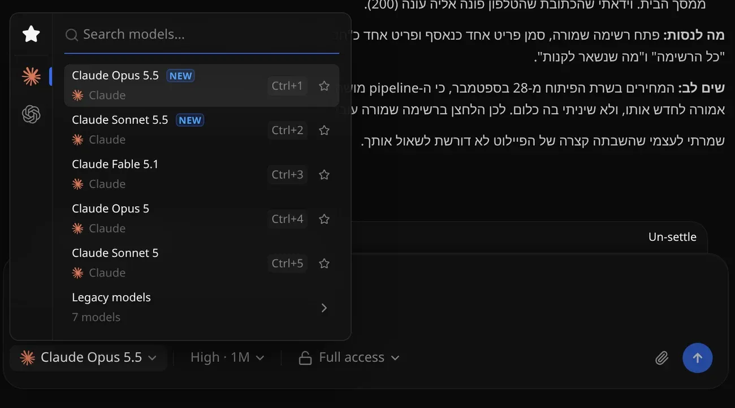Viewport: 735px width, 408px height.
Task: Click the Claude logo under Claude Opus 5
Action: (78, 228)
